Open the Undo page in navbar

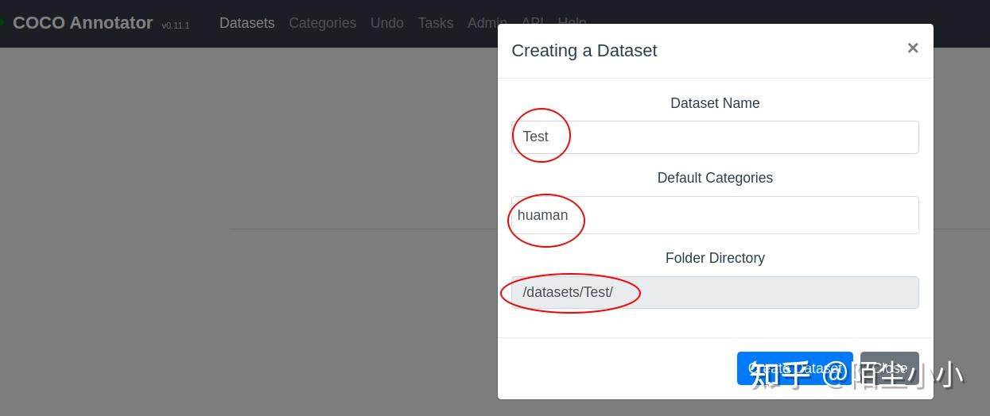coord(386,23)
